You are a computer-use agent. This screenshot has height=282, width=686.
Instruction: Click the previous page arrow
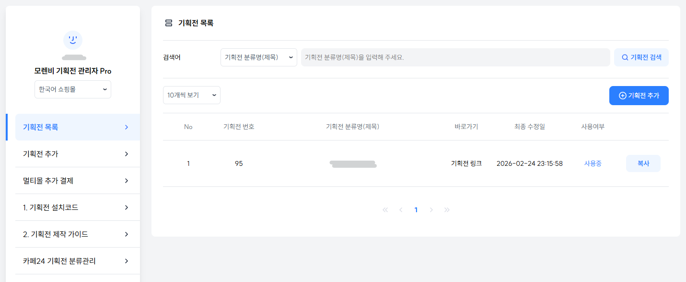401,210
